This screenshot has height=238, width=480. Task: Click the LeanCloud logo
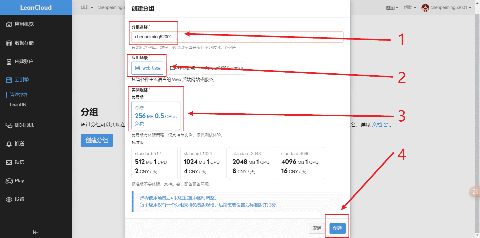click(36, 8)
